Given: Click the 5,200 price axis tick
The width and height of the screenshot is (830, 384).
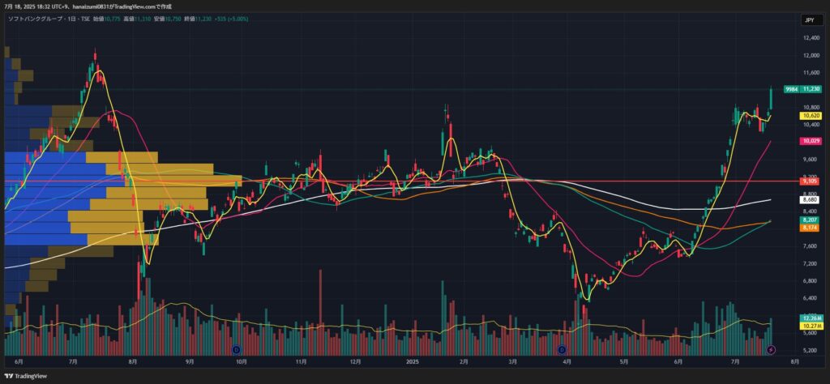Looking at the screenshot, I should tap(810, 350).
